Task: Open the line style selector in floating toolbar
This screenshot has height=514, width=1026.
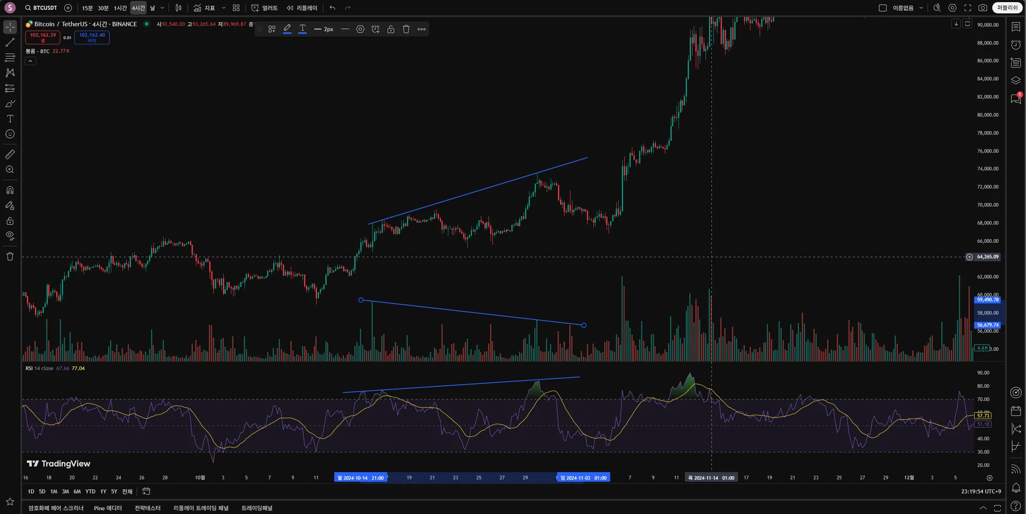Action: tap(345, 29)
